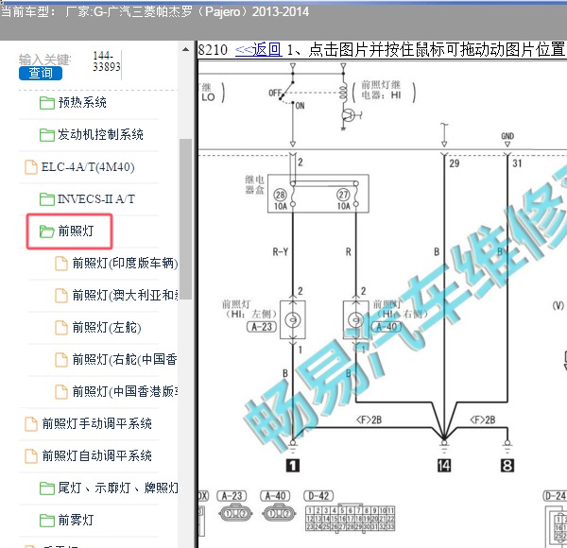Screen dimensions: 567x548
Task: Click the D-42 connector pinout diagram
Action: click(x=350, y=518)
